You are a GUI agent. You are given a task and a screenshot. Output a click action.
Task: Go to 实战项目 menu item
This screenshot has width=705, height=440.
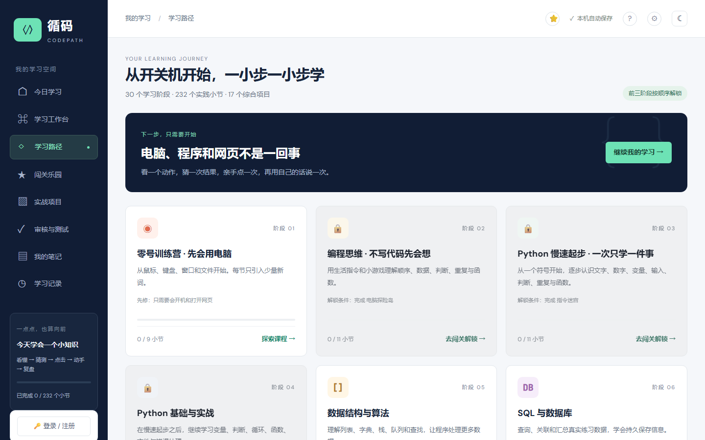[x=54, y=202]
